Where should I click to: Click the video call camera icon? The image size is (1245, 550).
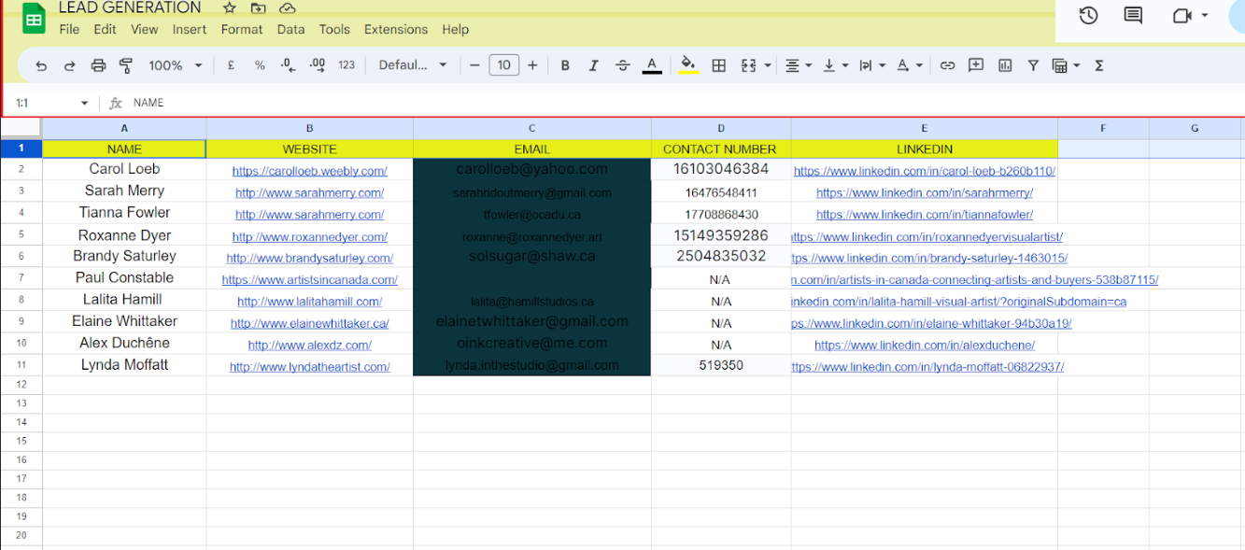[1184, 15]
